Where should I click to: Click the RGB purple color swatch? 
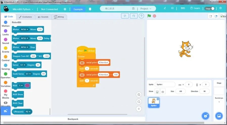pyautogui.click(x=27, y=86)
